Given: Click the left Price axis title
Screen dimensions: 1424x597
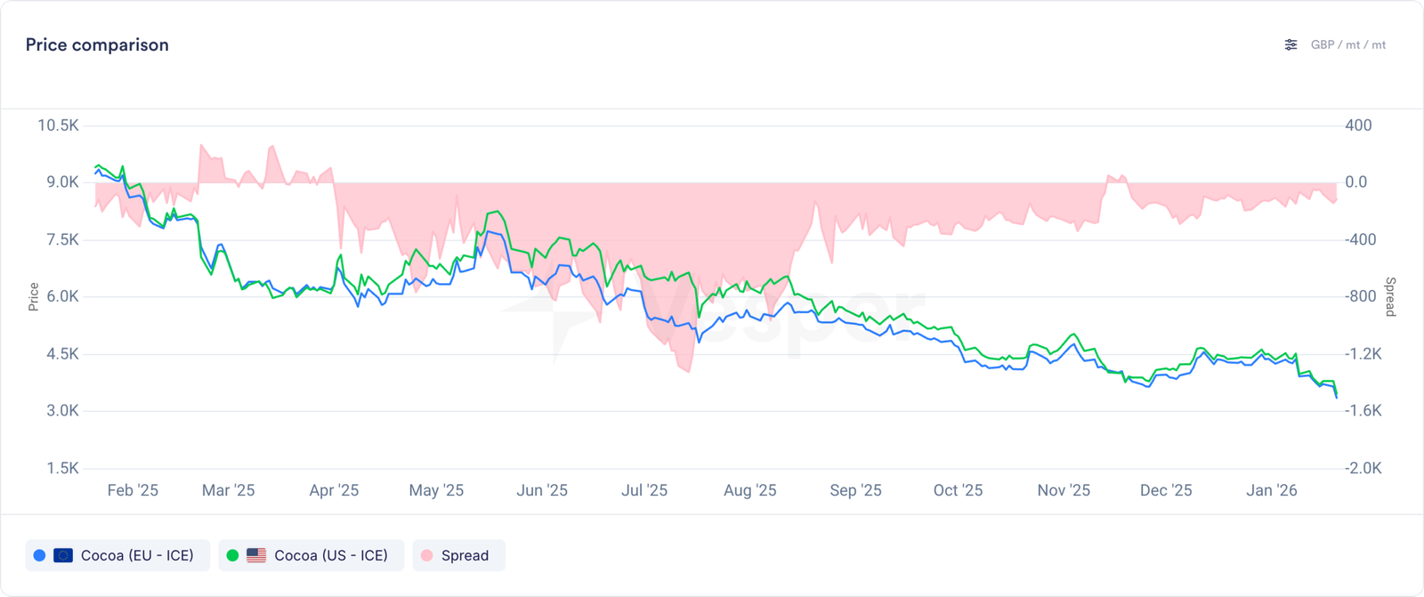Looking at the screenshot, I should click(34, 296).
